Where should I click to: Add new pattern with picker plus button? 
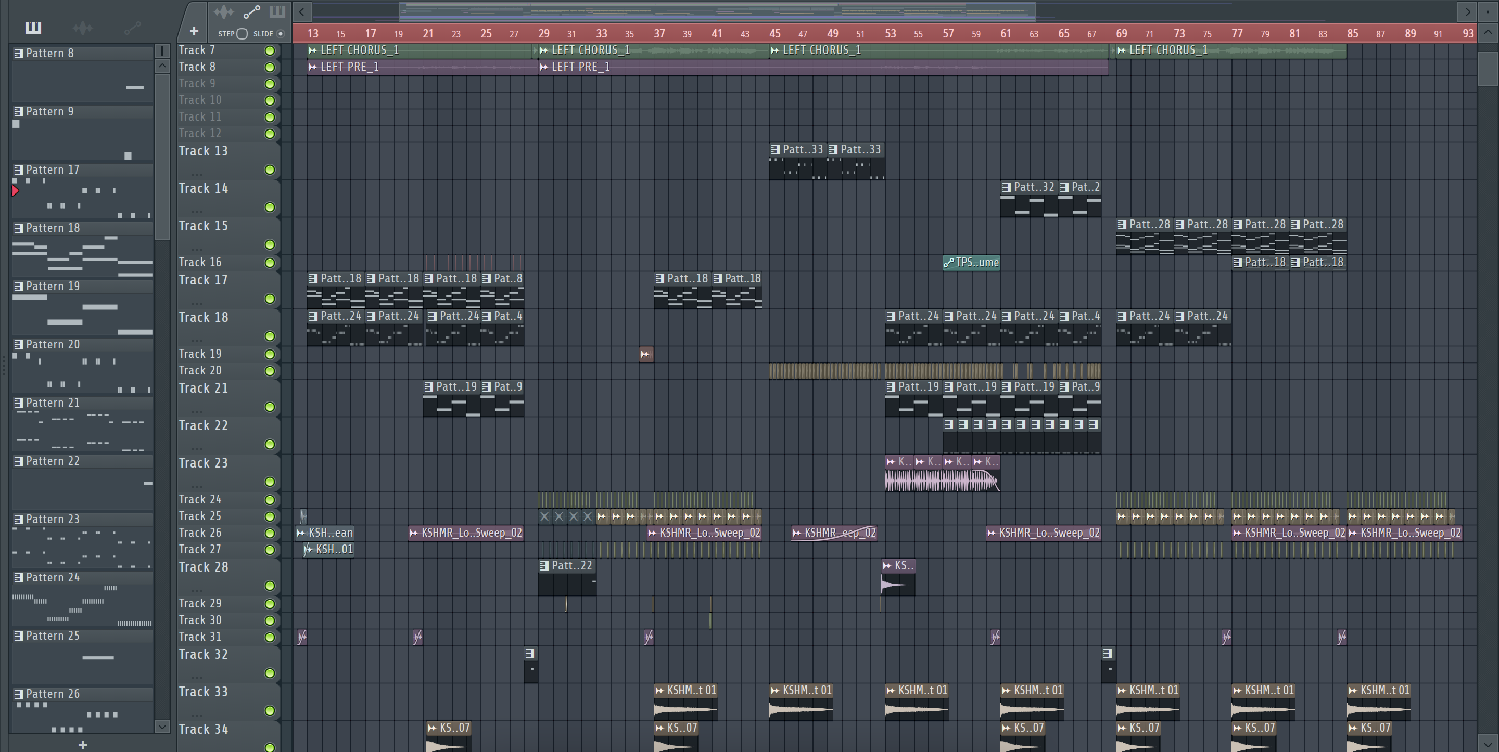coord(83,745)
